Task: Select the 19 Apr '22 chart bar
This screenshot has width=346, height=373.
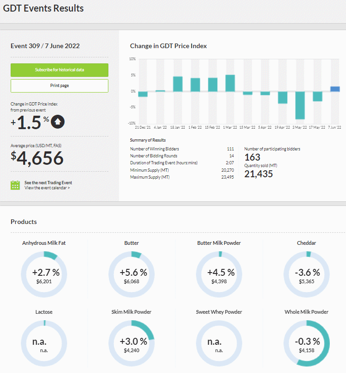Action: coord(283,98)
